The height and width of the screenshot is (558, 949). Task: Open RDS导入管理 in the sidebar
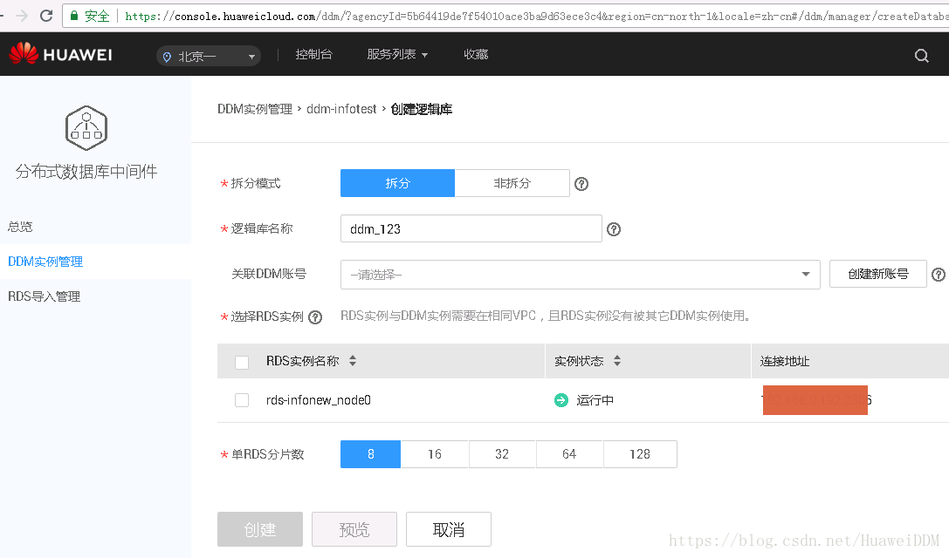(x=45, y=296)
